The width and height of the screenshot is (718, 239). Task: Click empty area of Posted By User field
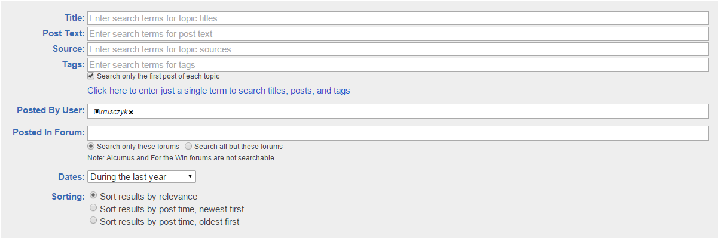[x=418, y=111]
